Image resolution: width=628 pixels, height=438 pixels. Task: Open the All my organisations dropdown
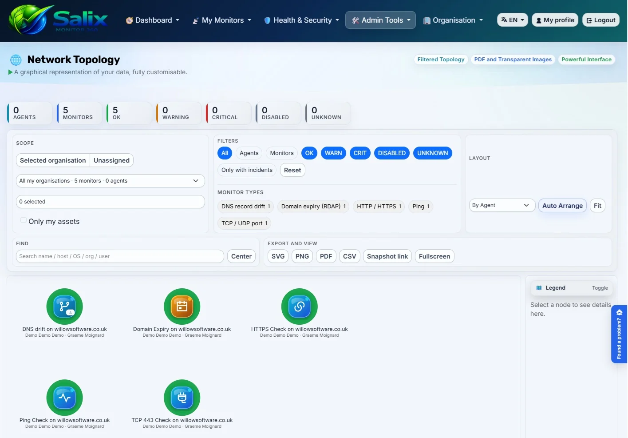point(111,181)
